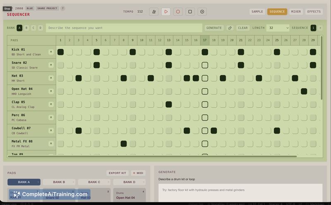This screenshot has height=205, width=331.
Task: Focus the drum kit description text area
Action: tap(240, 193)
